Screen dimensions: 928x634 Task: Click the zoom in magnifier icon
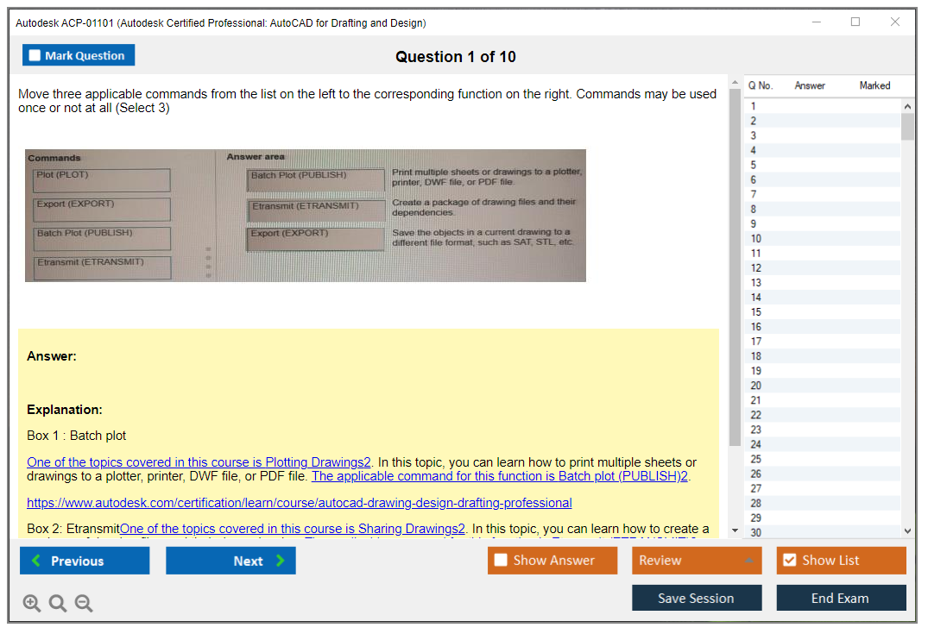(32, 604)
